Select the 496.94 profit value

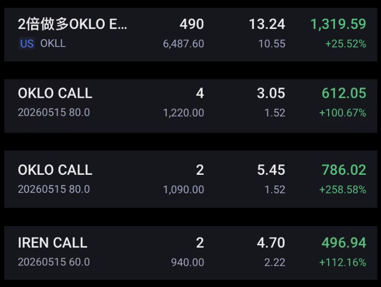pos(344,243)
